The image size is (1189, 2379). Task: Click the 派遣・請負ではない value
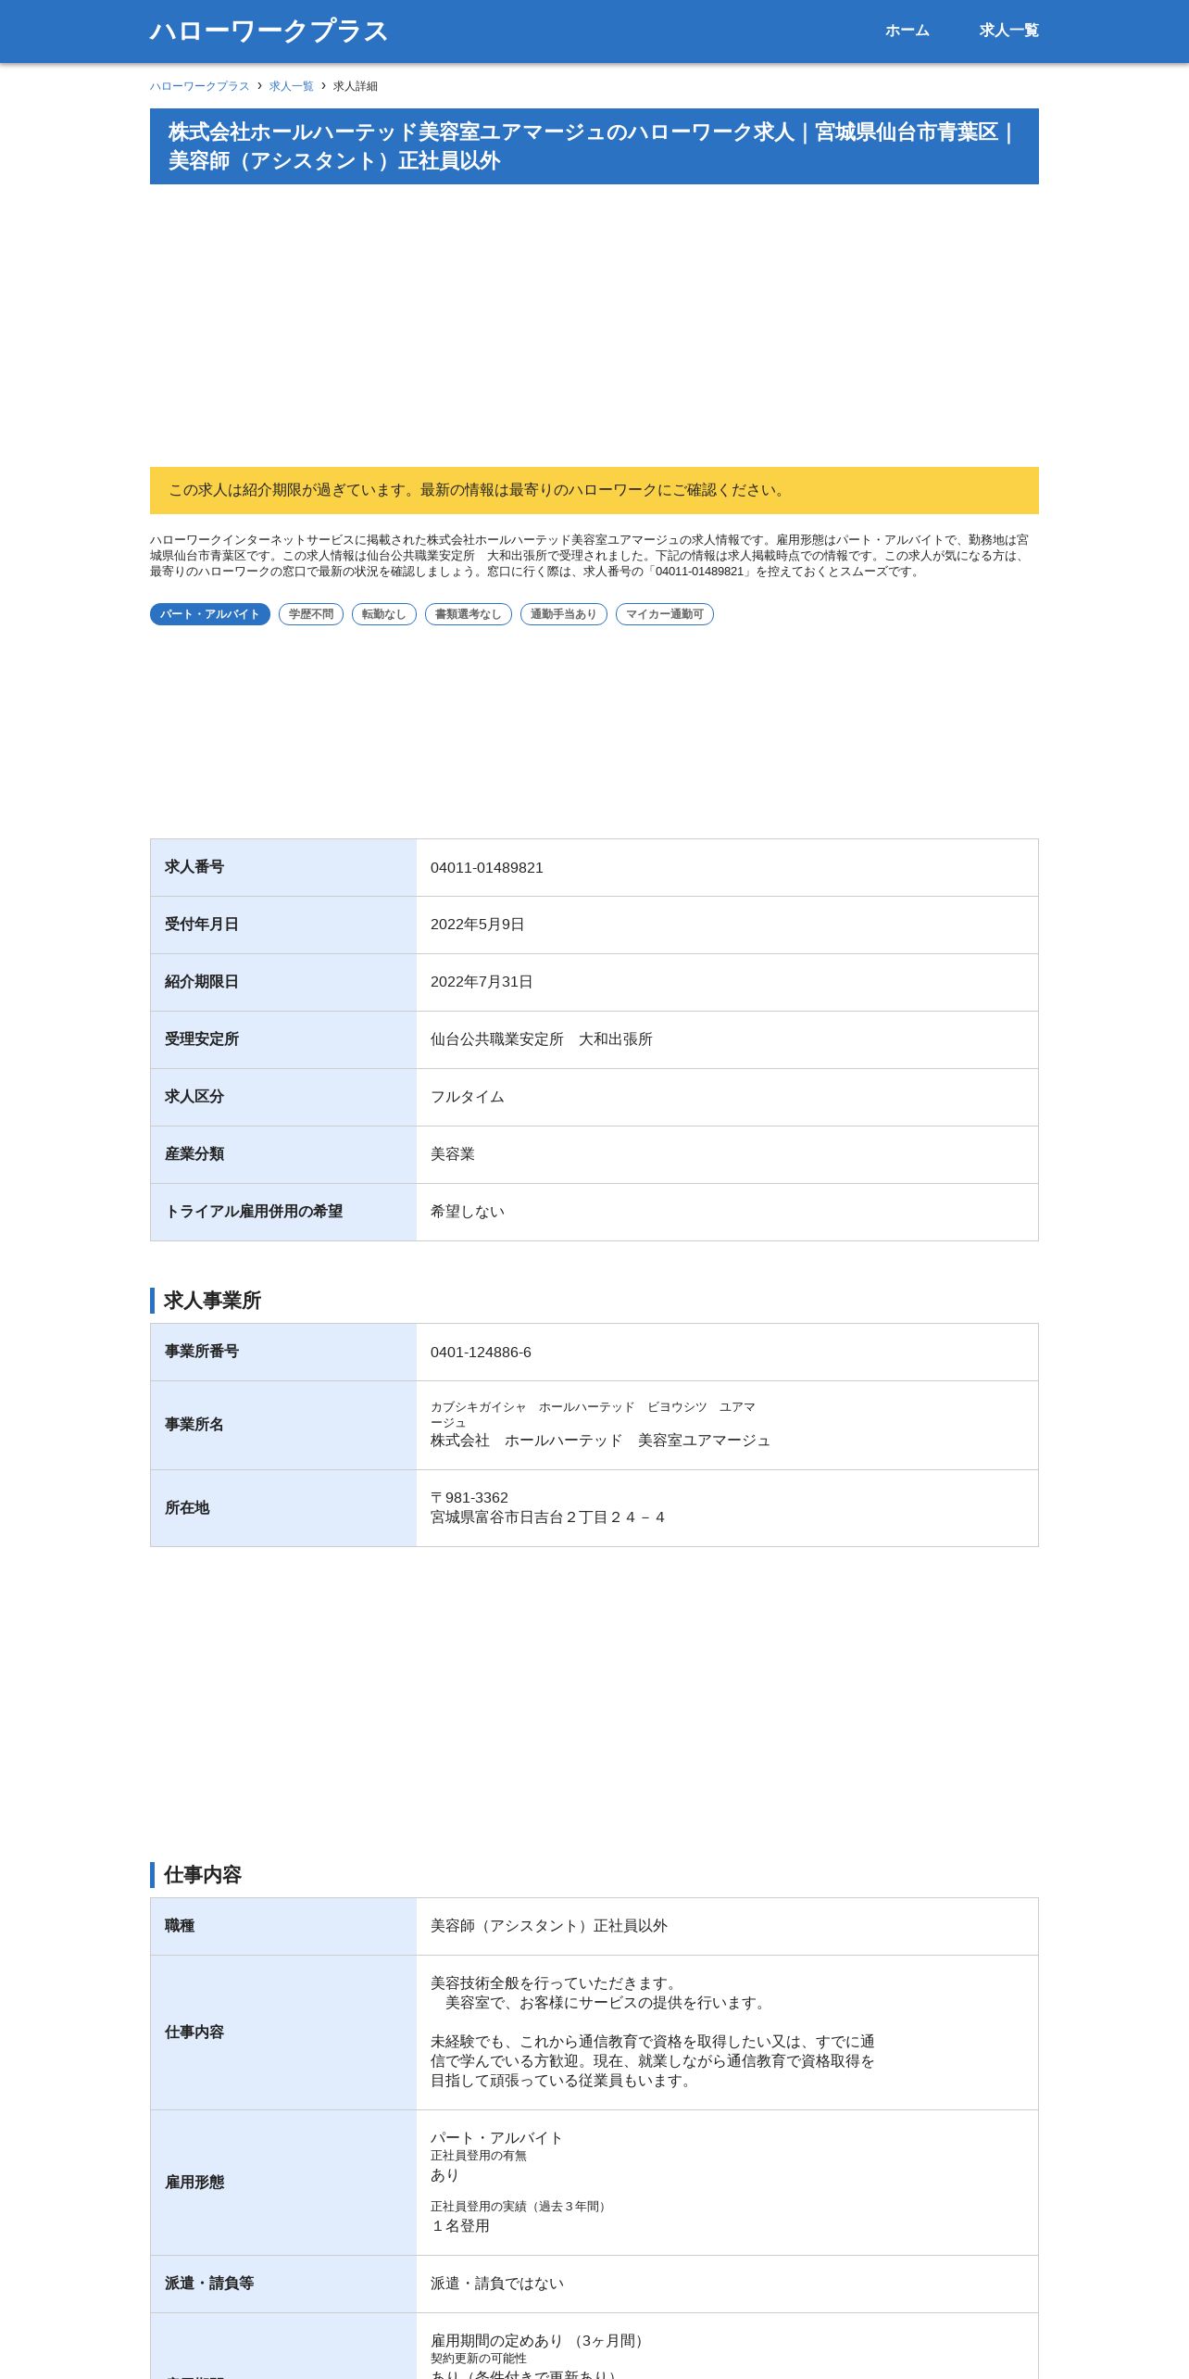pyautogui.click(x=497, y=2284)
